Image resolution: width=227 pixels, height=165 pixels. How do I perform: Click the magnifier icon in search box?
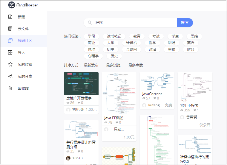(90, 23)
